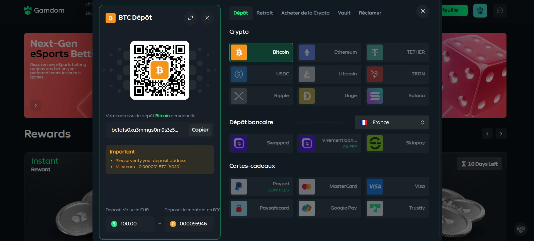Go to next Rewards page

click(501, 134)
